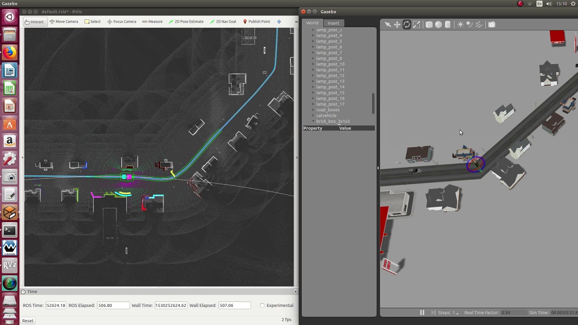Viewport: 578px width, 325px height.
Task: Switch to the World tab in Gazebo
Action: (x=312, y=23)
